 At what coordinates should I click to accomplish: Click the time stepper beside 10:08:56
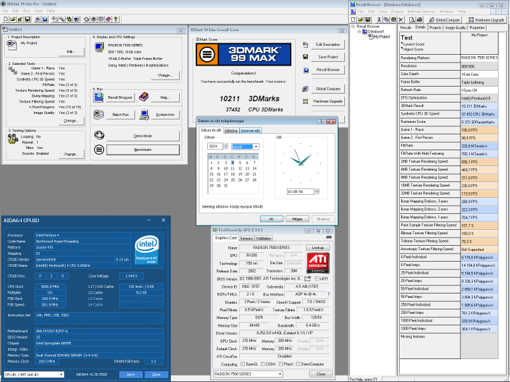[x=317, y=192]
